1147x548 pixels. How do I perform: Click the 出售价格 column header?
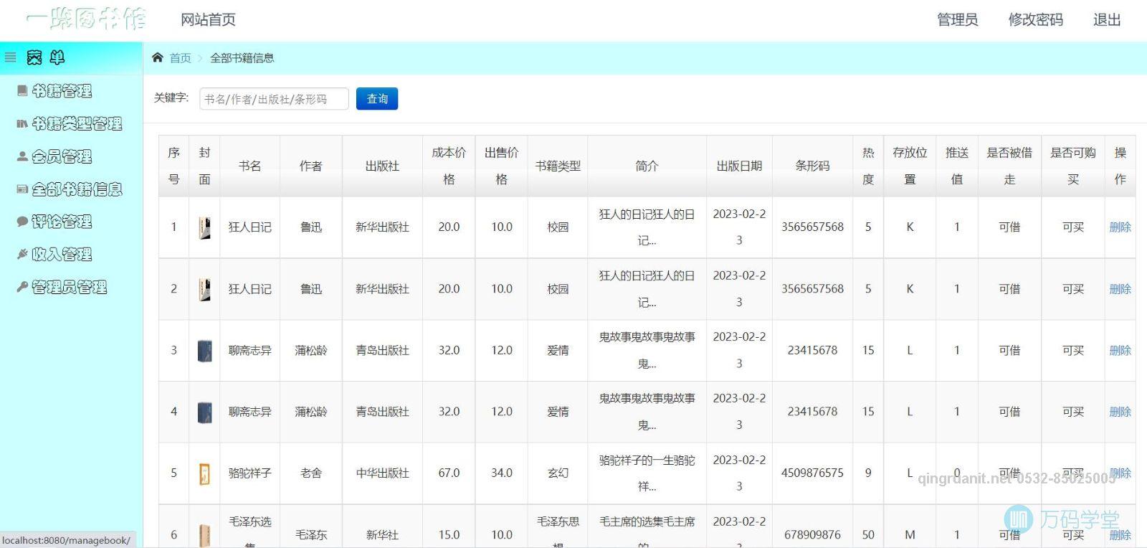click(502, 166)
